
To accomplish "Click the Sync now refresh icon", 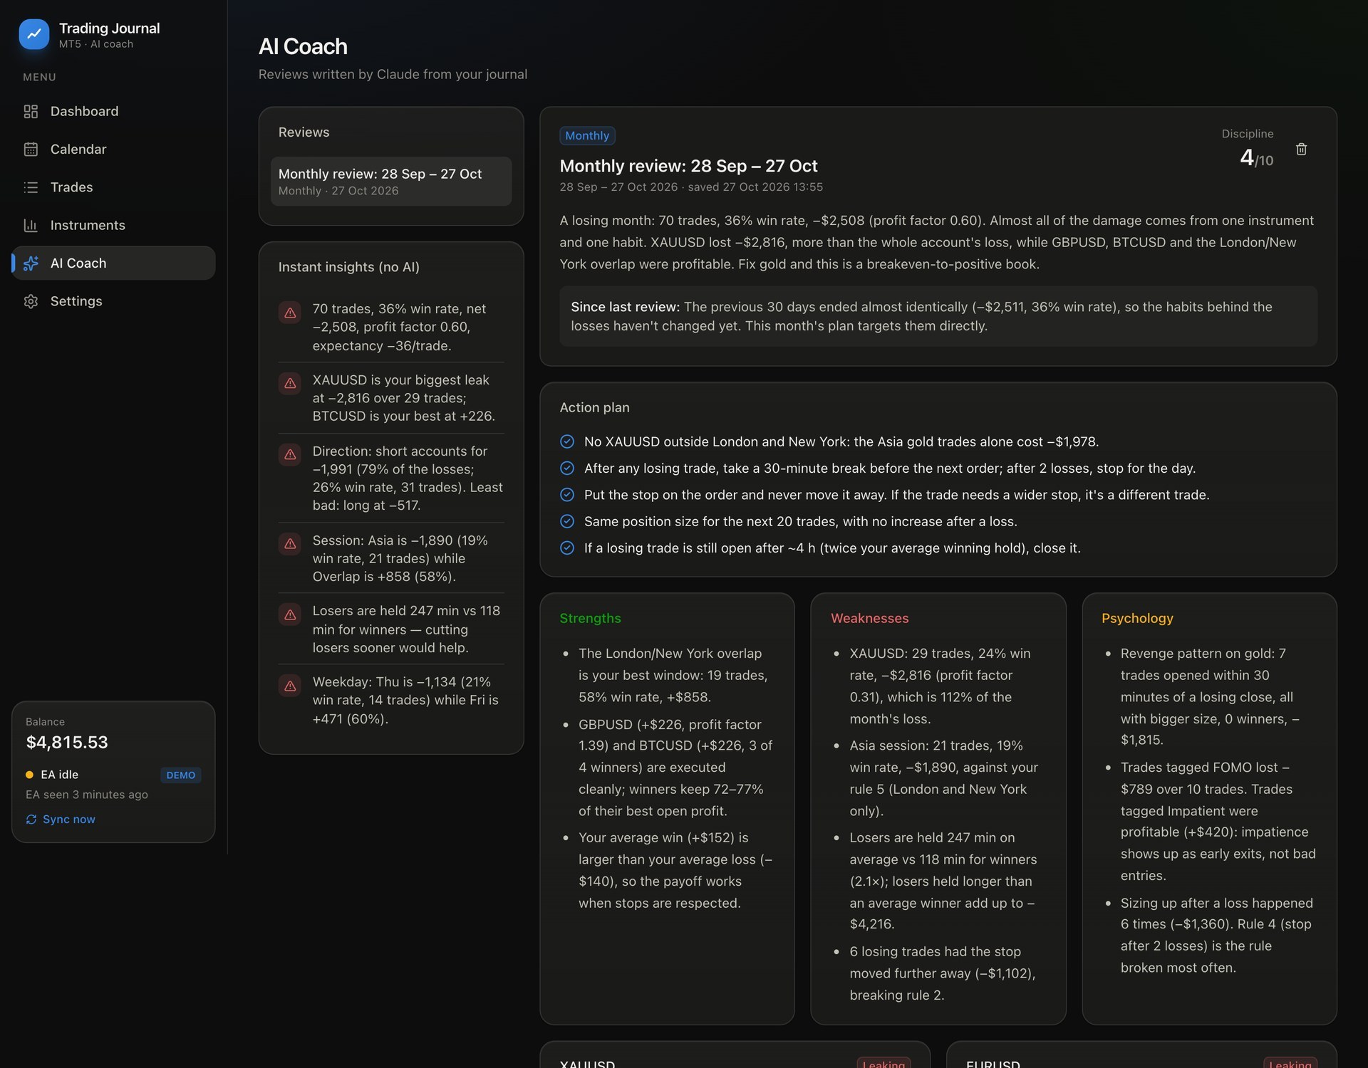I will tap(31, 819).
